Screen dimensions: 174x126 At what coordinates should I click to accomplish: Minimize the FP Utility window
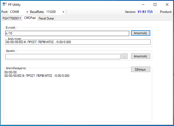point(143,4)
